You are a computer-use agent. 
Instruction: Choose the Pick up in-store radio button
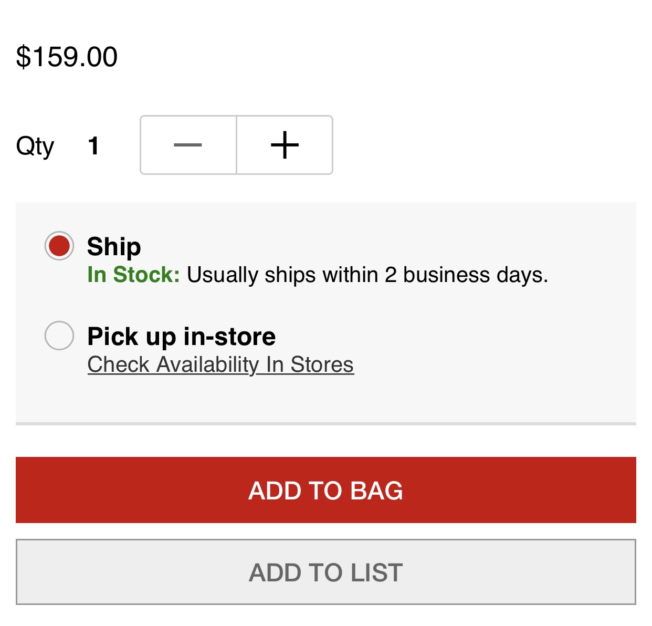click(x=59, y=336)
